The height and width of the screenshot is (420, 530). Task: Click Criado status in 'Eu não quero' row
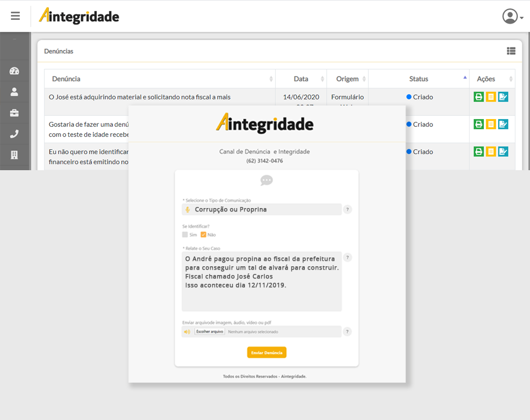pos(420,152)
